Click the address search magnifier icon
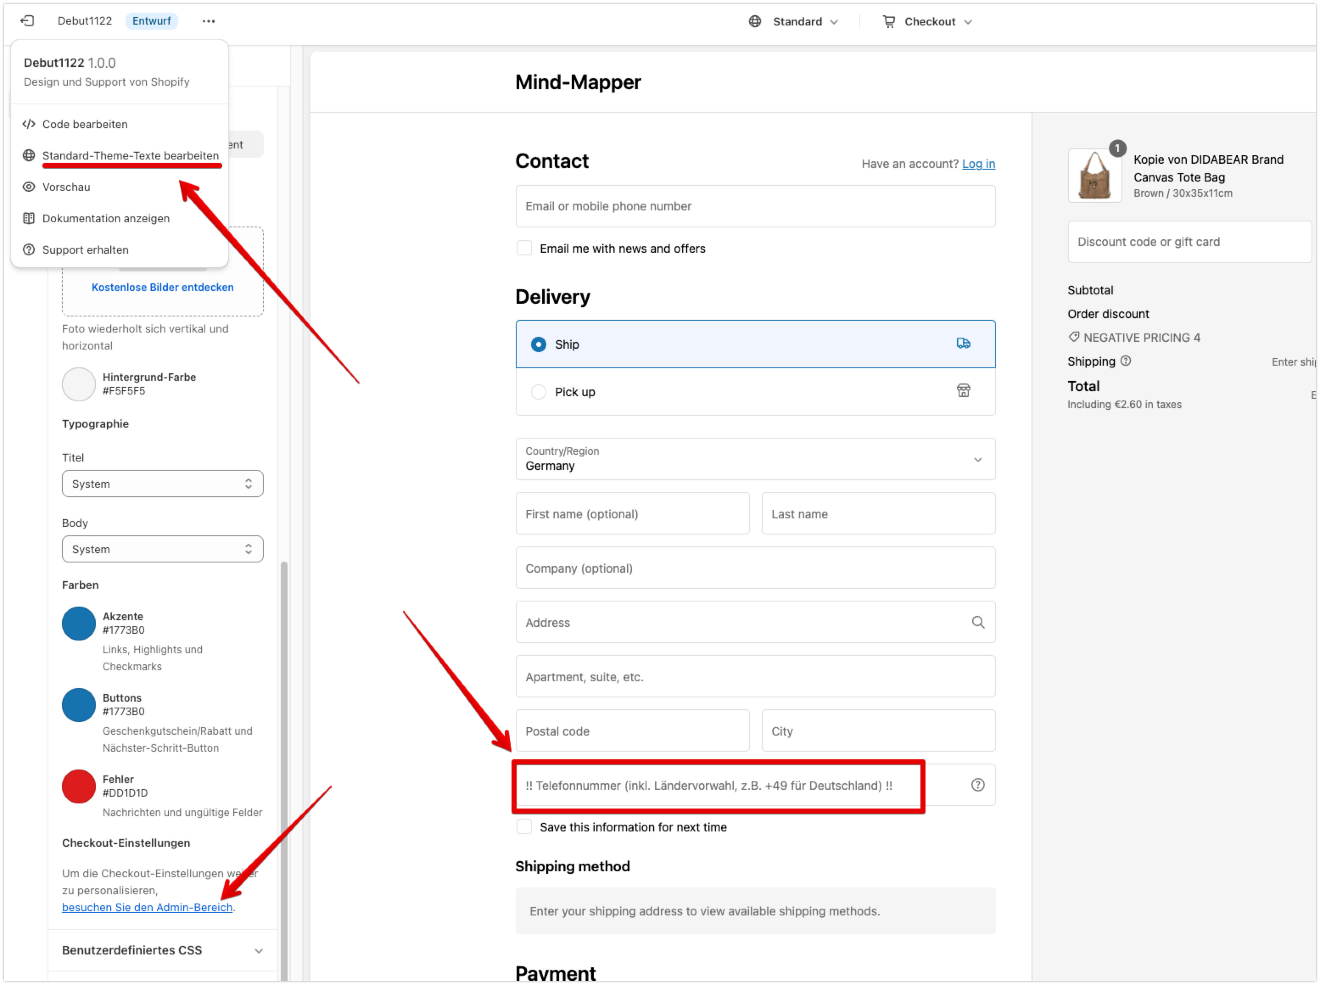This screenshot has width=1320, height=985. pyautogui.click(x=978, y=622)
